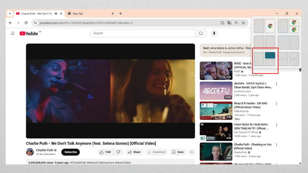Like the video with 15M likes
Image resolution: width=308 pixels, height=173 pixels.
pyautogui.click(x=105, y=152)
